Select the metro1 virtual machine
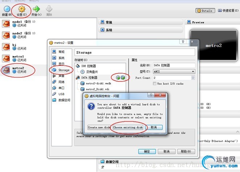Viewport: 240px width, 172px height. [x=24, y=58]
